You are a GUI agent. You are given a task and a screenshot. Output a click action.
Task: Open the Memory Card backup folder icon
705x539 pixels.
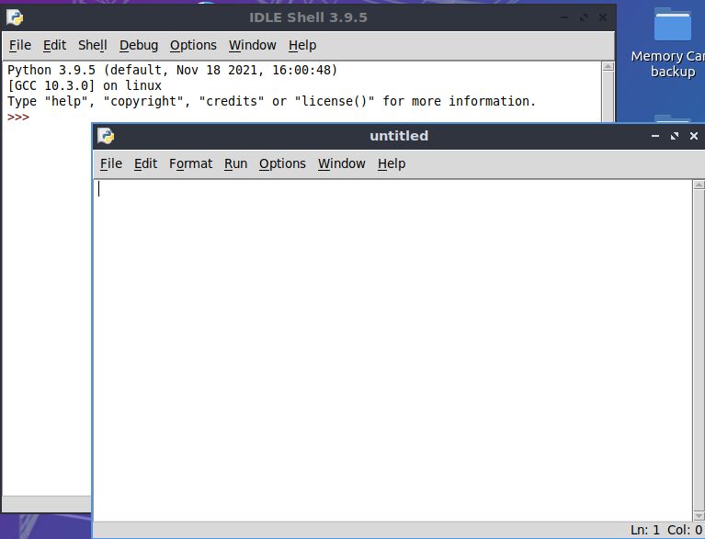pos(672,27)
